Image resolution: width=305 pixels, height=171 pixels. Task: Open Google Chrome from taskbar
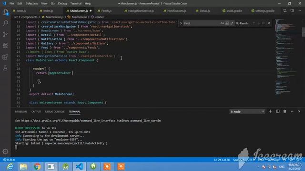(x=37, y=167)
